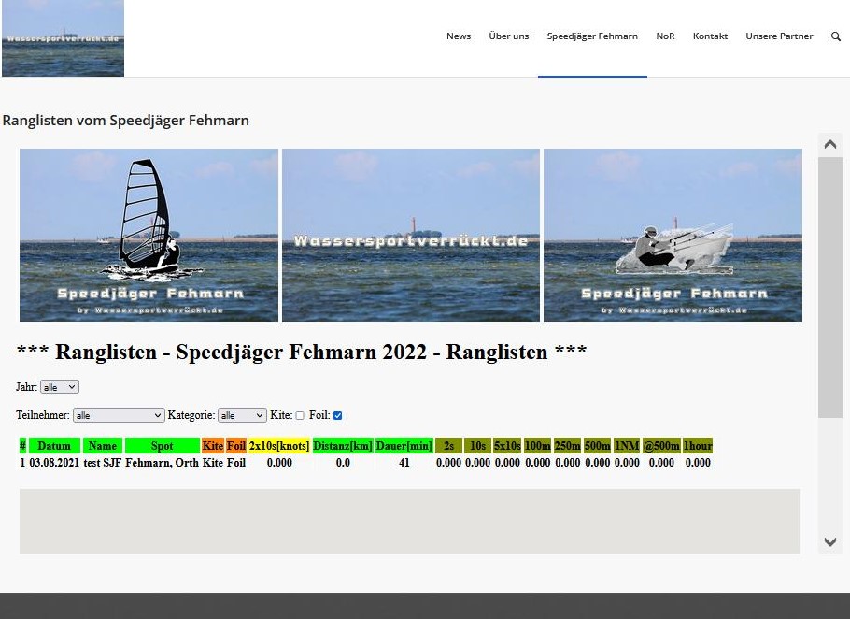This screenshot has height=619, width=850.
Task: Open the Teilnehmer participant dropdown
Action: (x=119, y=416)
